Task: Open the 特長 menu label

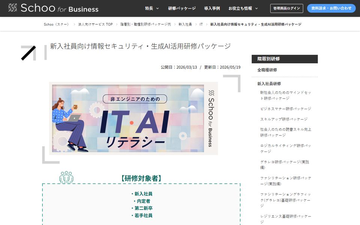Action: [149, 8]
